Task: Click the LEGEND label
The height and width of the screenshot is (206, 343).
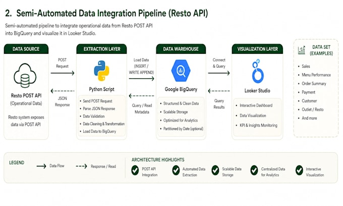Action: point(17,163)
